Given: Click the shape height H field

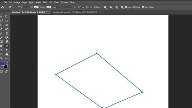Looking at the screenshot, I should tap(97, 7).
